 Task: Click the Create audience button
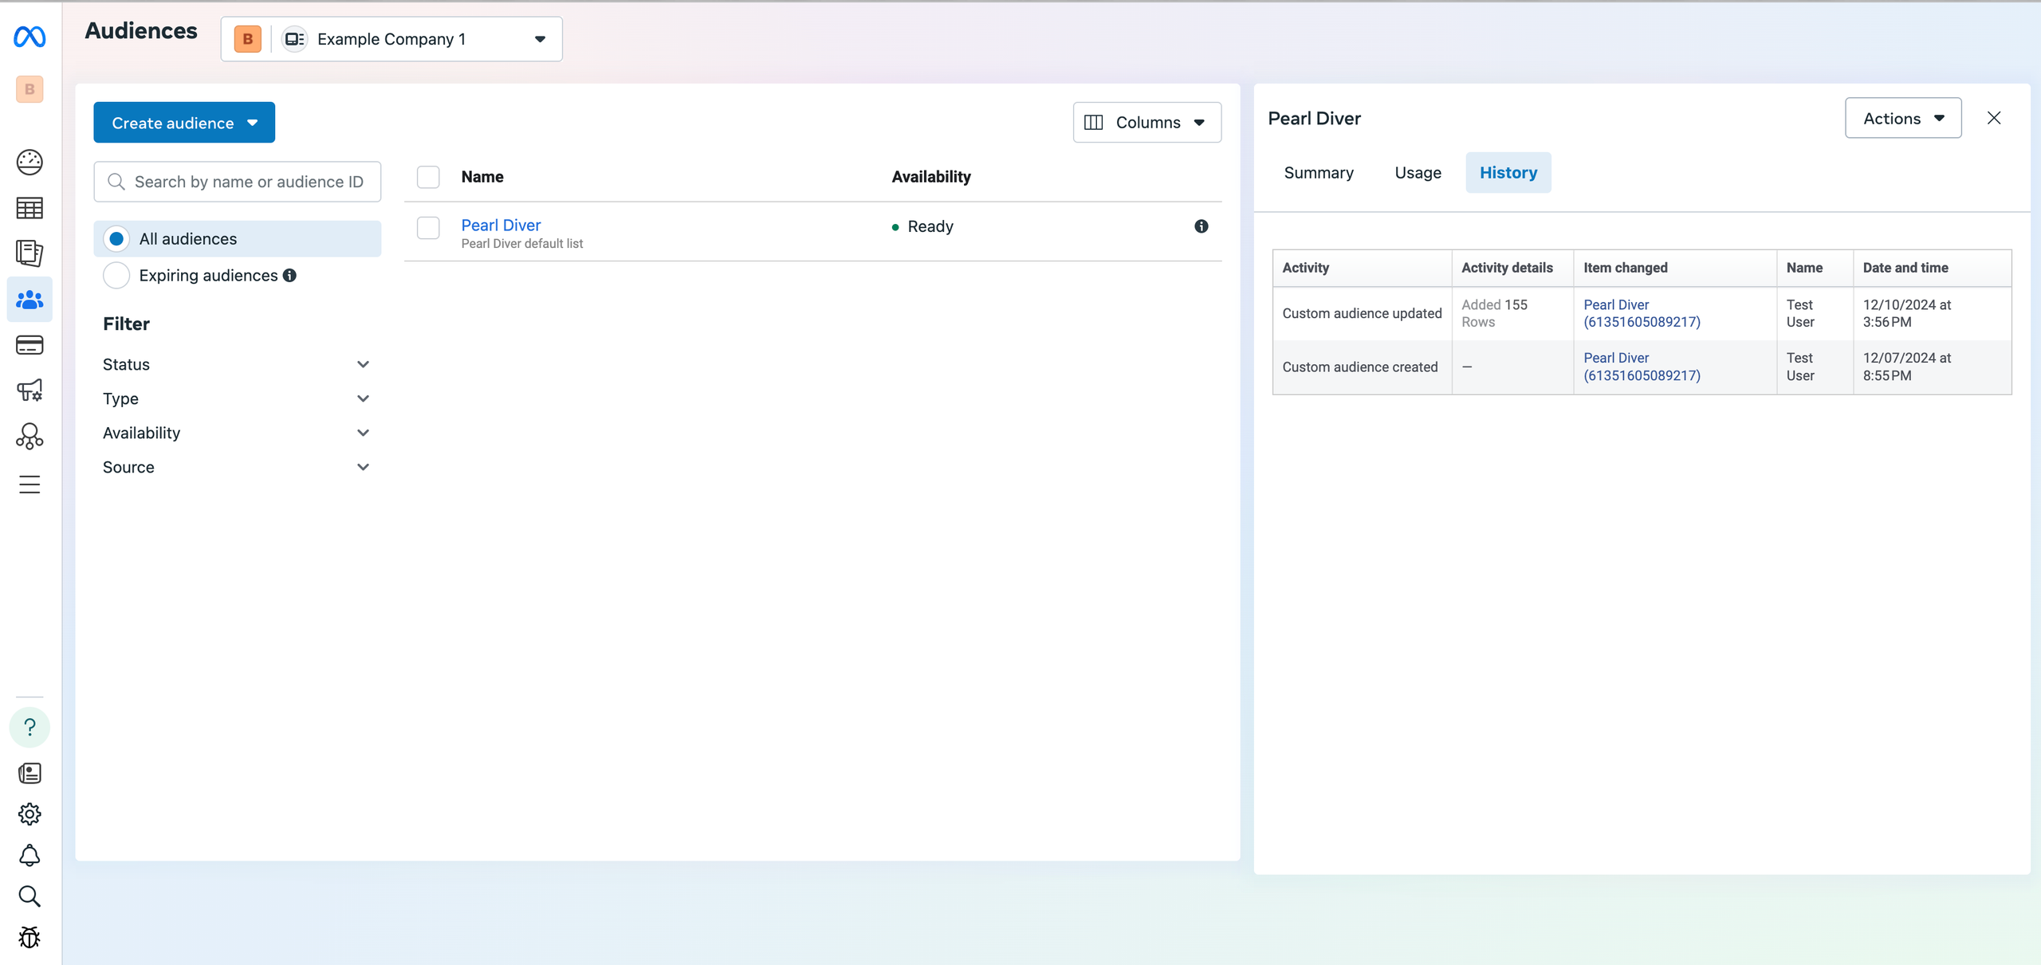183,123
